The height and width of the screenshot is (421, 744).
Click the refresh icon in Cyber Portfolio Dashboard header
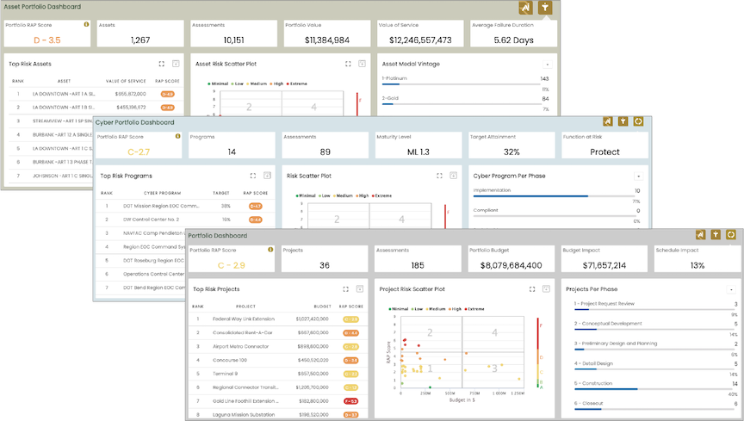pyautogui.click(x=638, y=121)
